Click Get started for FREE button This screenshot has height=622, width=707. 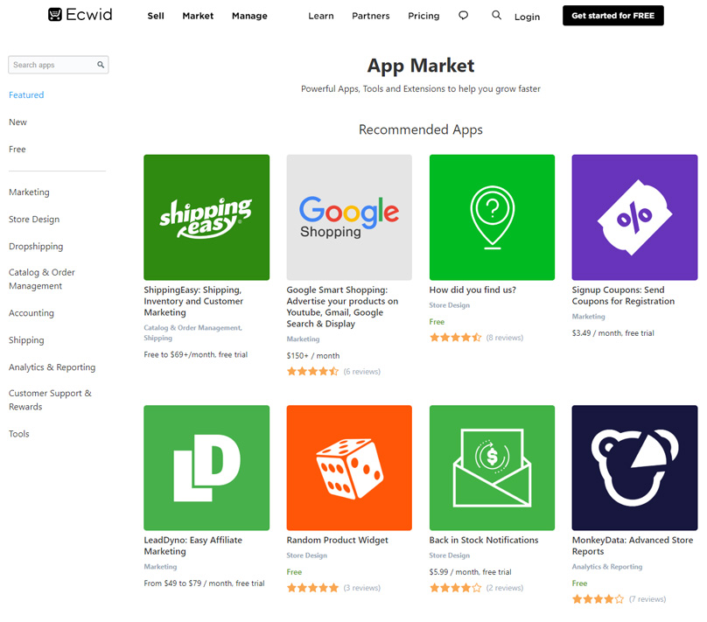pyautogui.click(x=612, y=16)
